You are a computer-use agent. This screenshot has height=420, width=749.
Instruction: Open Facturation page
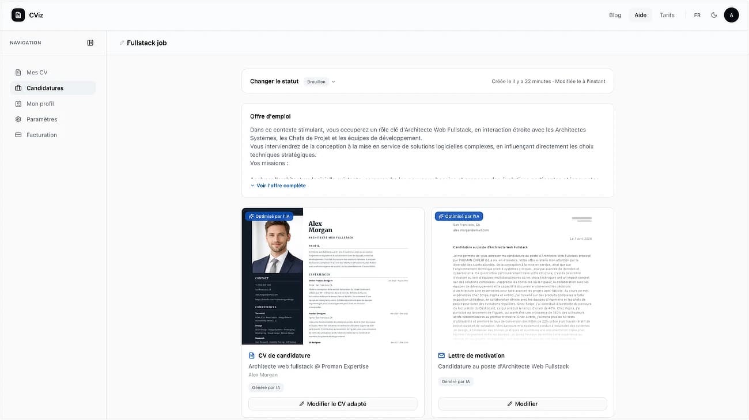click(53, 135)
